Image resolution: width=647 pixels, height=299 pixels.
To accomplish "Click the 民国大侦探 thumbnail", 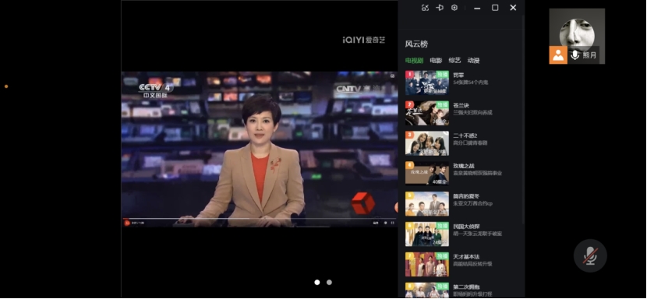I will pos(426,234).
